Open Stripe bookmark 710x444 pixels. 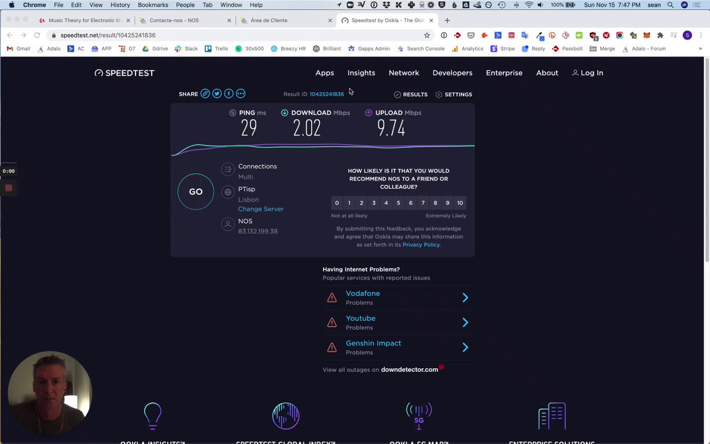(x=503, y=49)
